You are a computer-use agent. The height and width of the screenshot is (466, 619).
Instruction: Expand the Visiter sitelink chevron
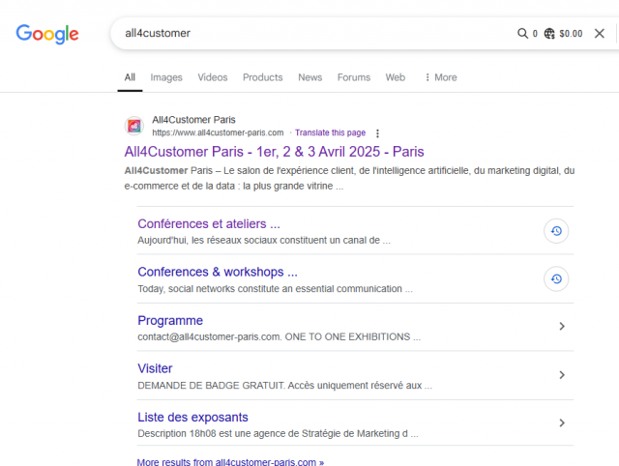coord(562,375)
